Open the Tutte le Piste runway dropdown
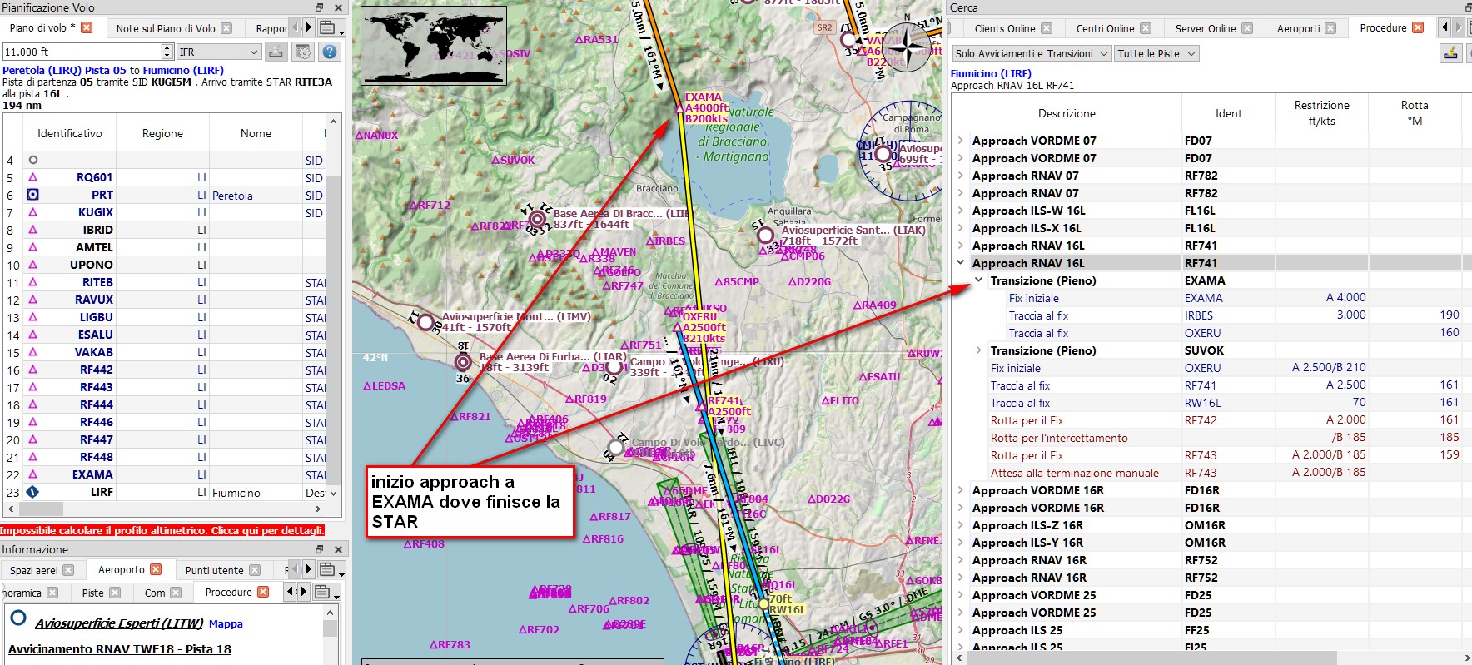 [x=1156, y=53]
